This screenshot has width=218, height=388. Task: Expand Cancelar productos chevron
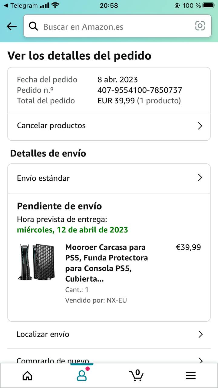pos(200,126)
